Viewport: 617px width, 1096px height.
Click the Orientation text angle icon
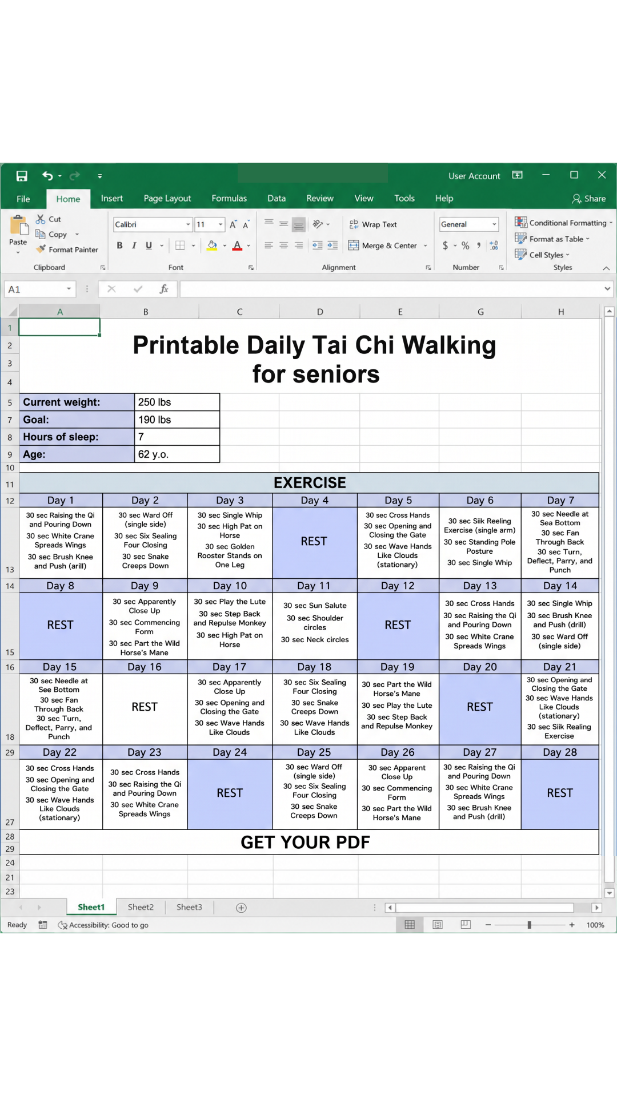318,224
